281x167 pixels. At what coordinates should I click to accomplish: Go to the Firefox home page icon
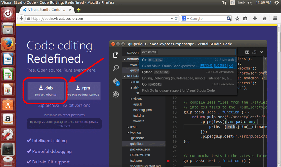pyautogui.click(x=265, y=18)
